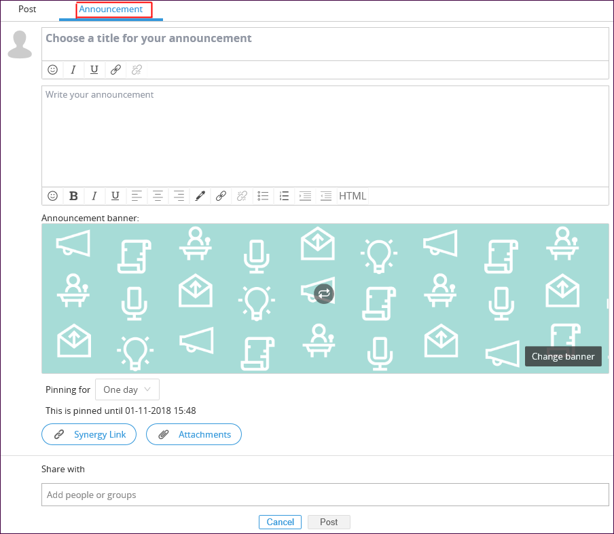Increase indent in body editor
Image resolution: width=614 pixels, height=534 pixels.
click(x=305, y=196)
